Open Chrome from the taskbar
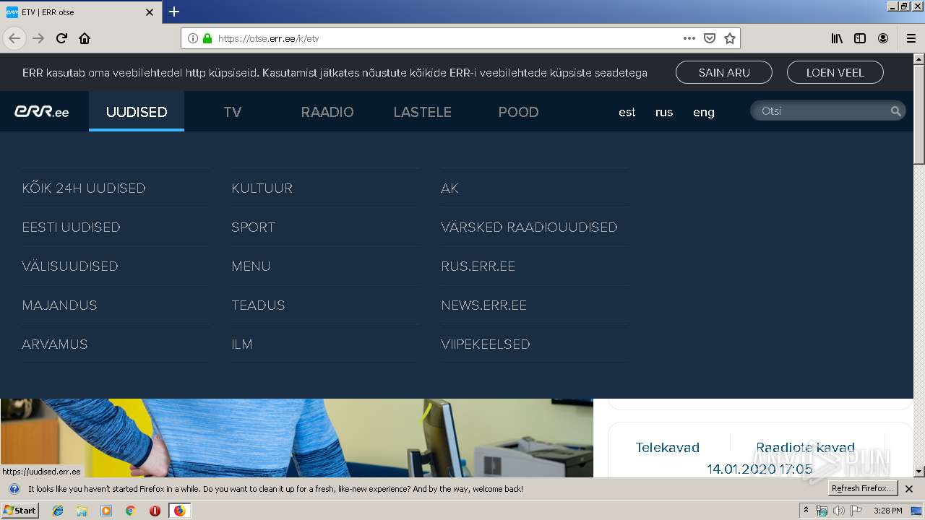This screenshot has width=925, height=520. point(130,511)
